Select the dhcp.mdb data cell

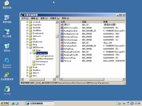108,43
